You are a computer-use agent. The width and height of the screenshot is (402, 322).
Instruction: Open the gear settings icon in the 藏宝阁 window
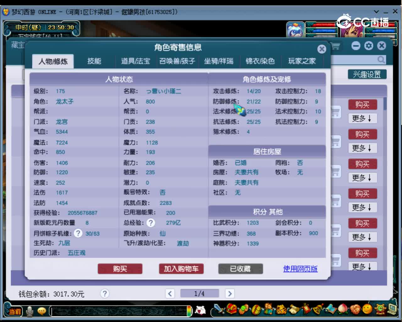(x=369, y=46)
